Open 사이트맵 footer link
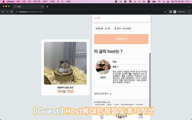This screenshot has width=192, height=120. [x=116, y=105]
